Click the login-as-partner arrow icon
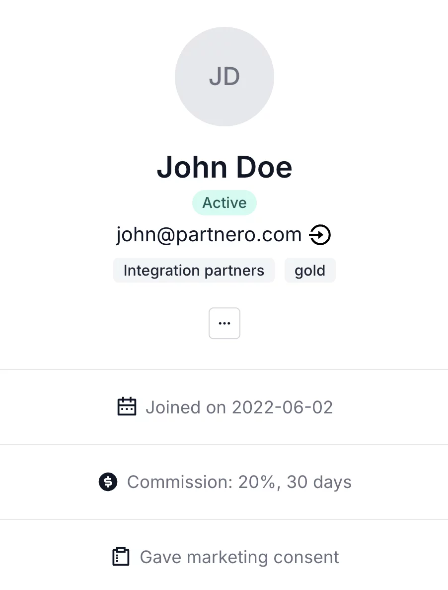The width and height of the screenshot is (448, 590). tap(320, 235)
